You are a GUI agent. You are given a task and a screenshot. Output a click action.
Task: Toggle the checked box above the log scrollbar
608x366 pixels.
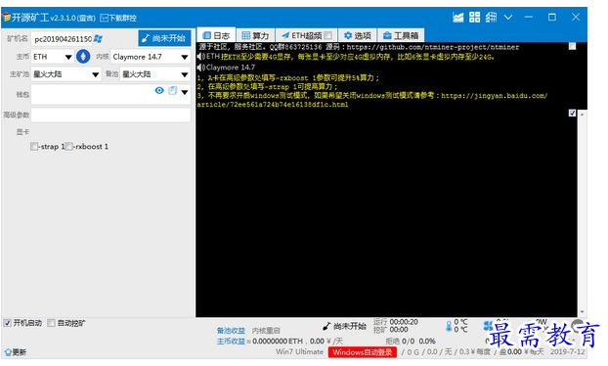[573, 113]
